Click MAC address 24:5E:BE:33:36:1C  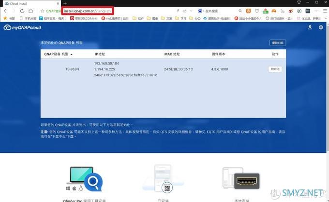tap(179, 69)
